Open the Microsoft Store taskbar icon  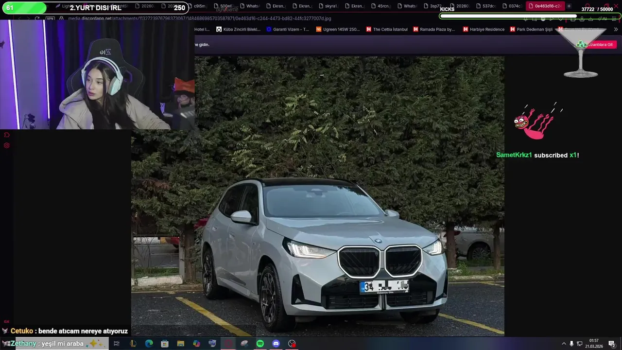(x=165, y=344)
